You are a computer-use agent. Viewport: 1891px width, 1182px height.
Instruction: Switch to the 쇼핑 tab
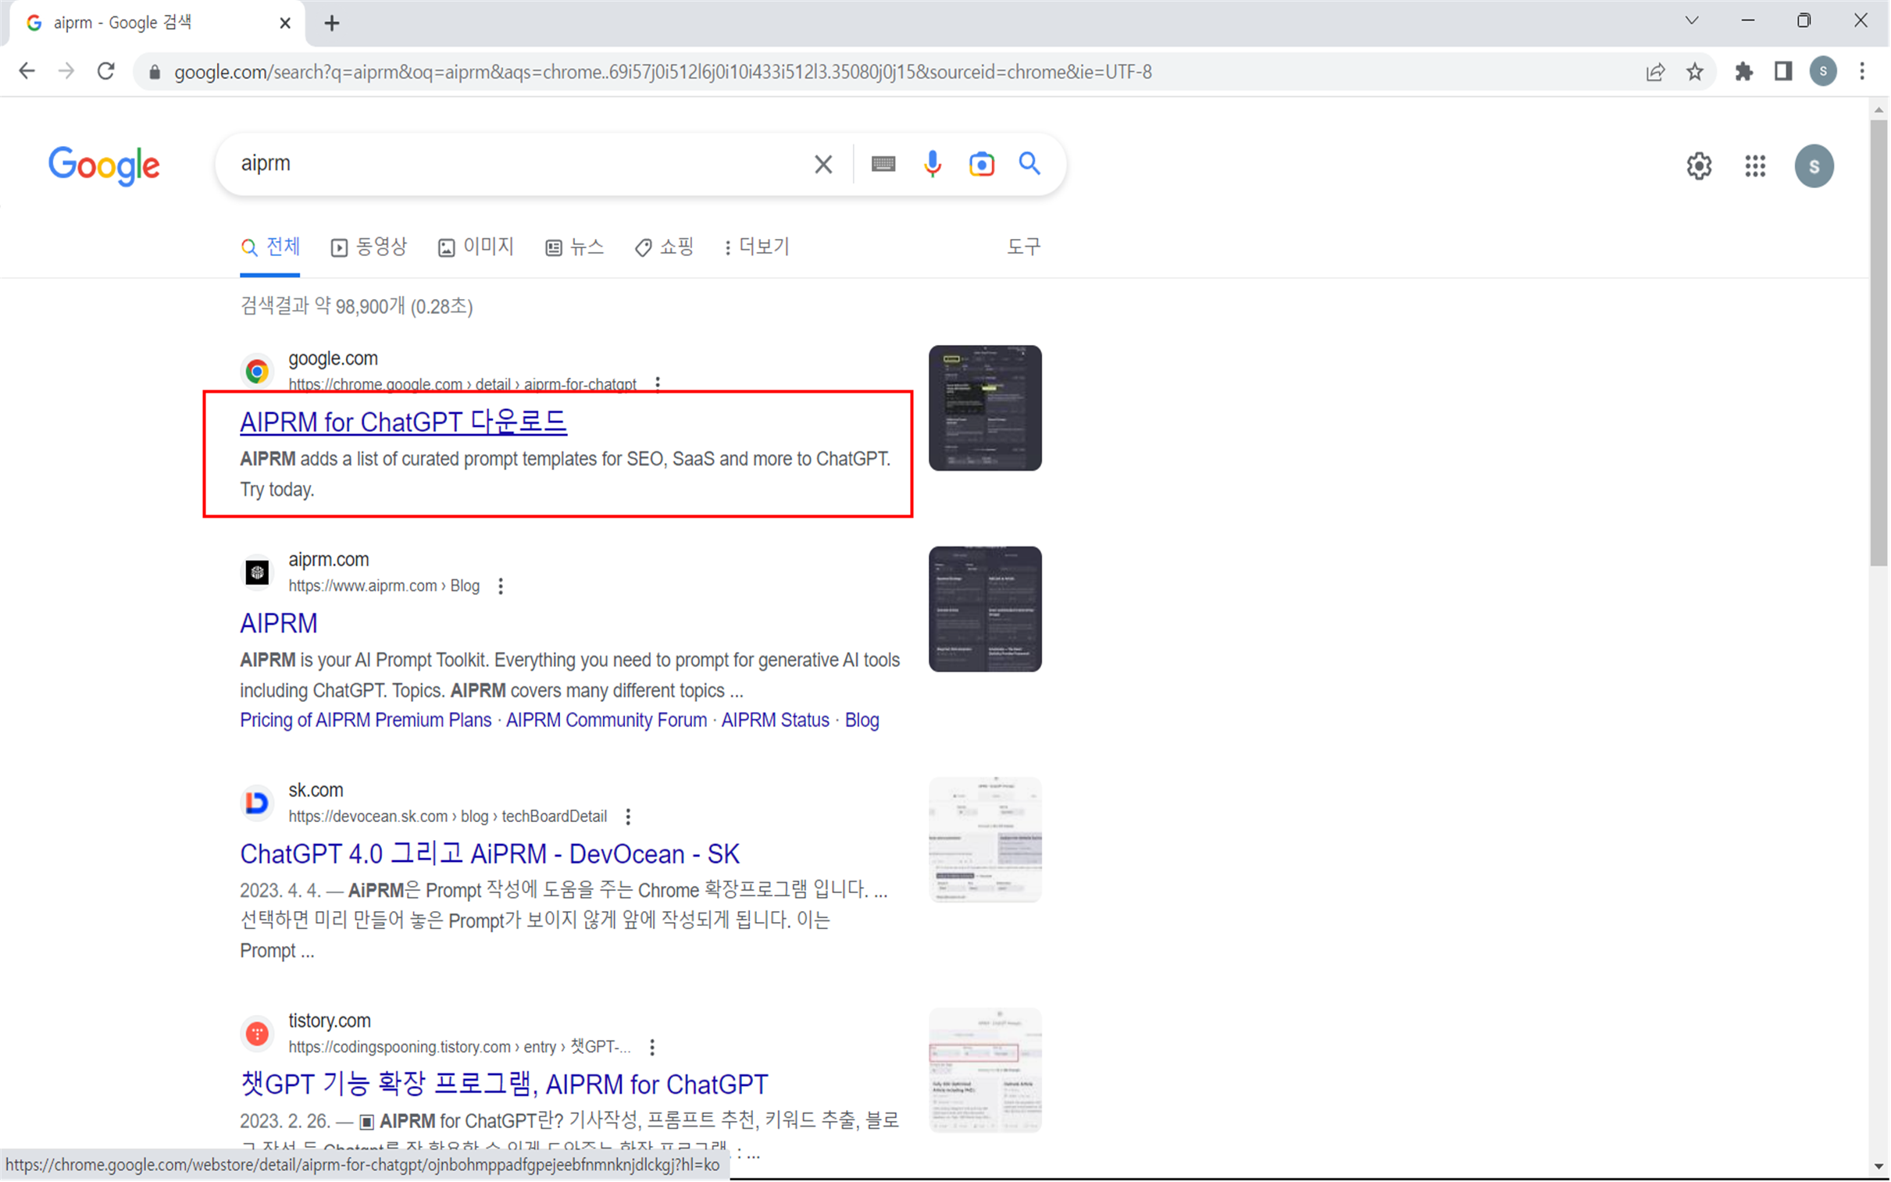(664, 247)
